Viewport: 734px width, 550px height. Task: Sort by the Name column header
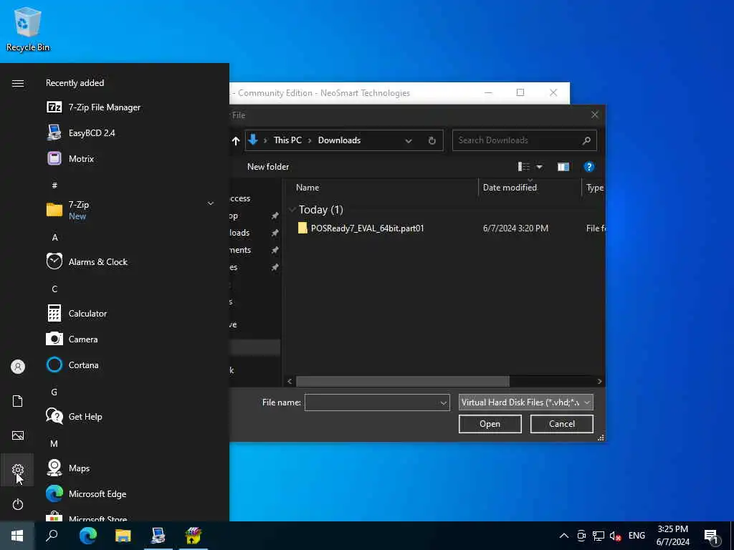308,188
